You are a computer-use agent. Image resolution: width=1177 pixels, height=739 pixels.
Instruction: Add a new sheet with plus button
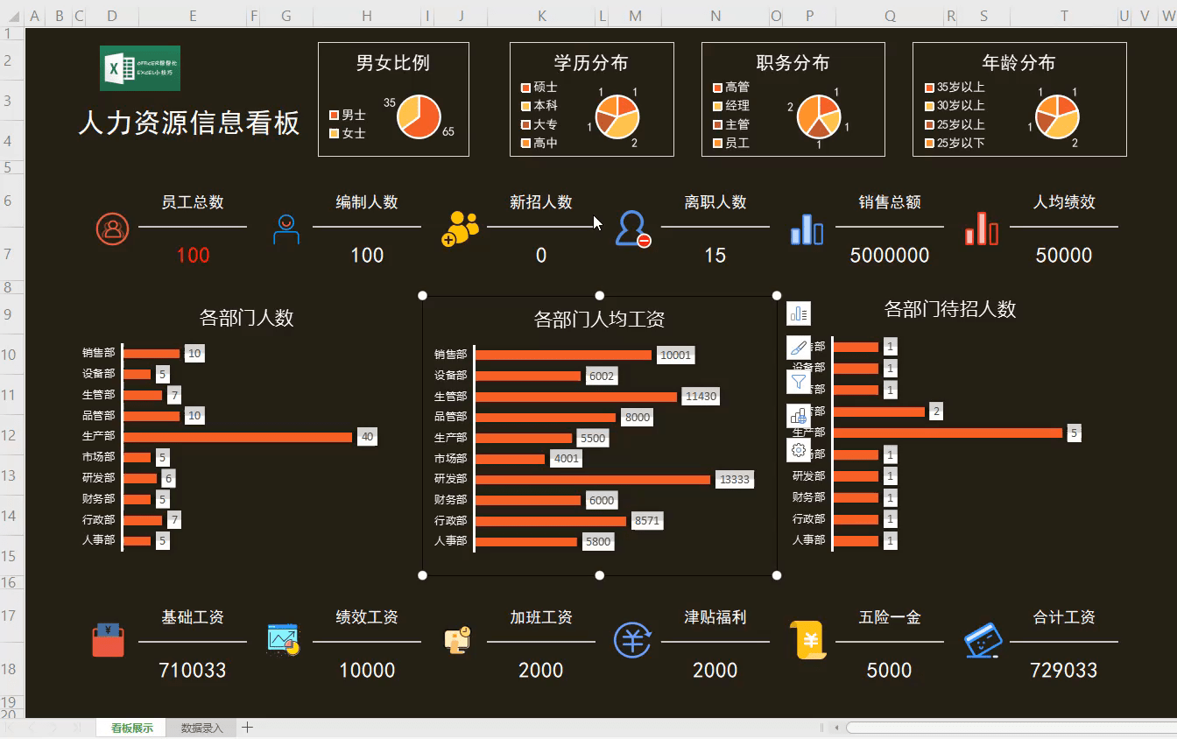pyautogui.click(x=248, y=727)
